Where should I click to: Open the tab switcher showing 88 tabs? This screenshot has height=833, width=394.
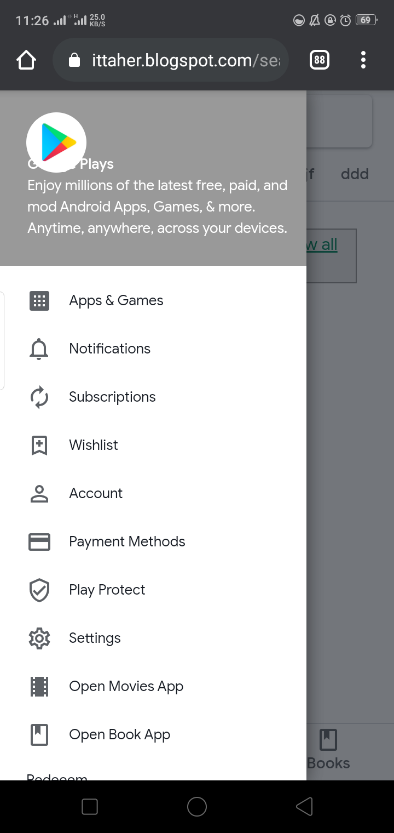(320, 60)
